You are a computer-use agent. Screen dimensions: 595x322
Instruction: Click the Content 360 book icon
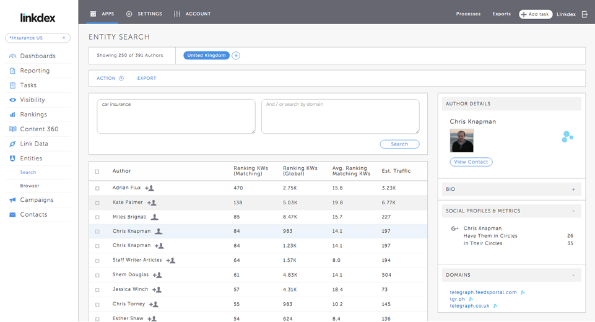pyautogui.click(x=12, y=129)
